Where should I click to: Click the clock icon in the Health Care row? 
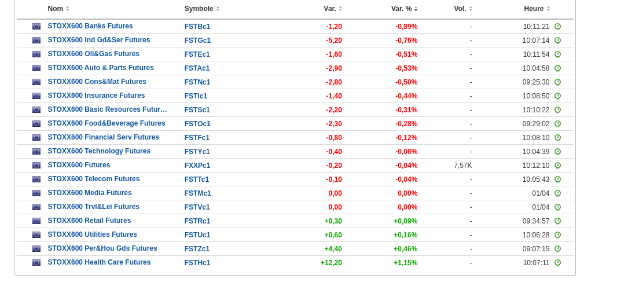click(x=557, y=263)
